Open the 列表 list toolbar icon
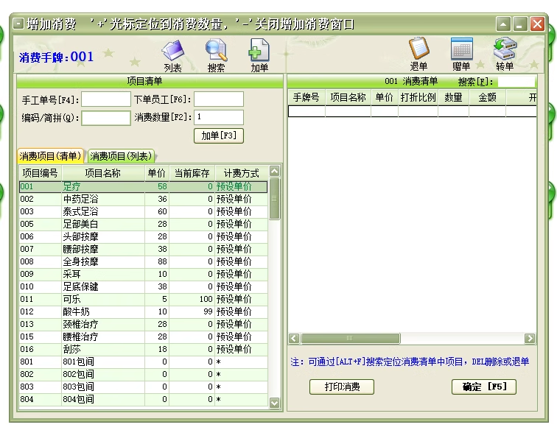The height and width of the screenshot is (430, 557). [x=173, y=56]
